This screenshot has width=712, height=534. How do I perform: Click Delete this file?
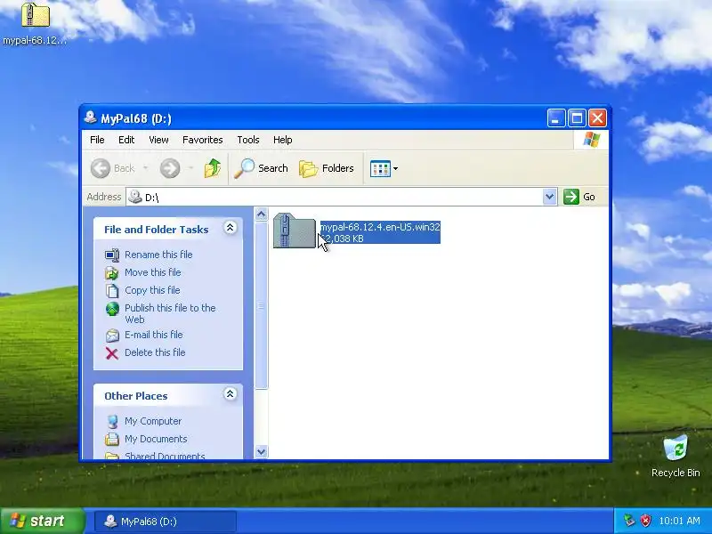pos(155,352)
